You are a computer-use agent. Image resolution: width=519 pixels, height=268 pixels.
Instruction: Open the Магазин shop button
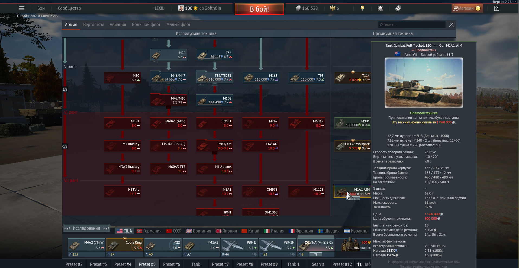pos(467,8)
